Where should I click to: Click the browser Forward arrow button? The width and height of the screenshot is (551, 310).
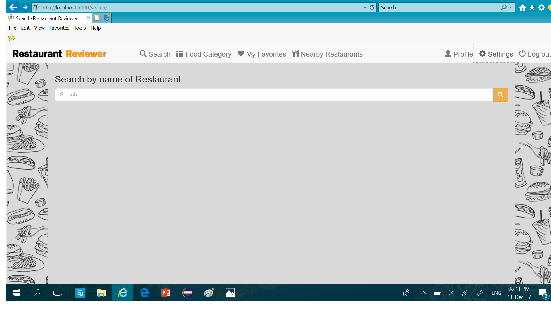click(25, 7)
